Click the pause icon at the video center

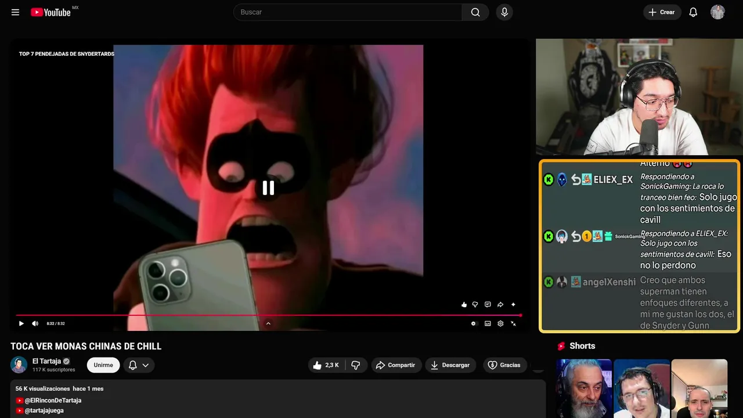[x=268, y=188]
